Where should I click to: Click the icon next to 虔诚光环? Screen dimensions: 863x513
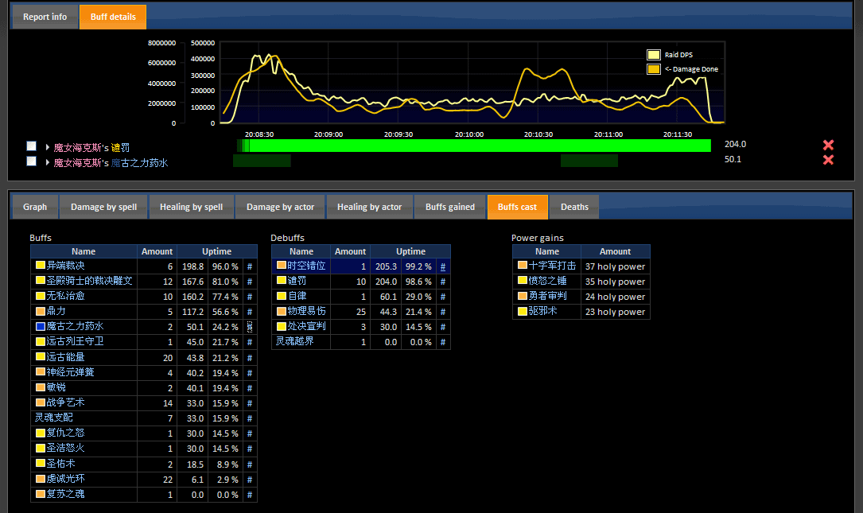point(41,478)
